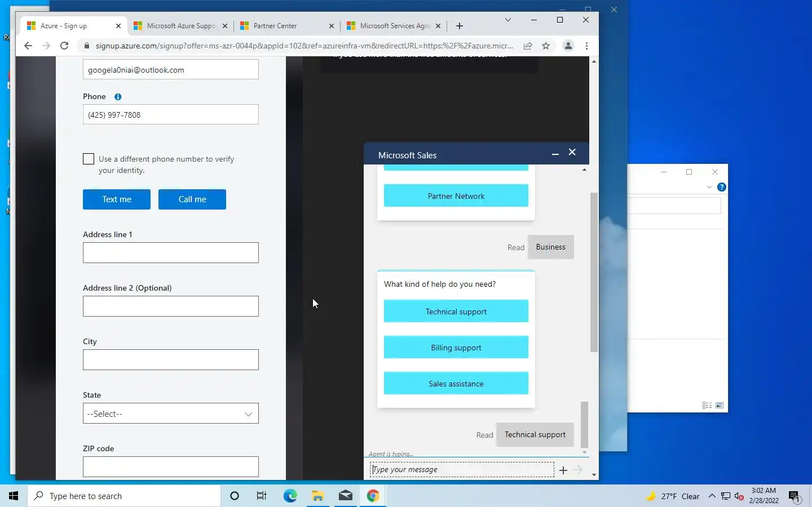Open notification center icon

click(x=795, y=496)
